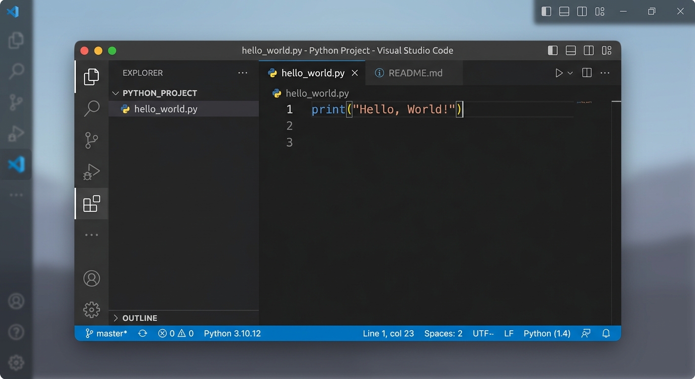The height and width of the screenshot is (379, 695).
Task: Click UTF encoding in status bar
Action: (483, 334)
